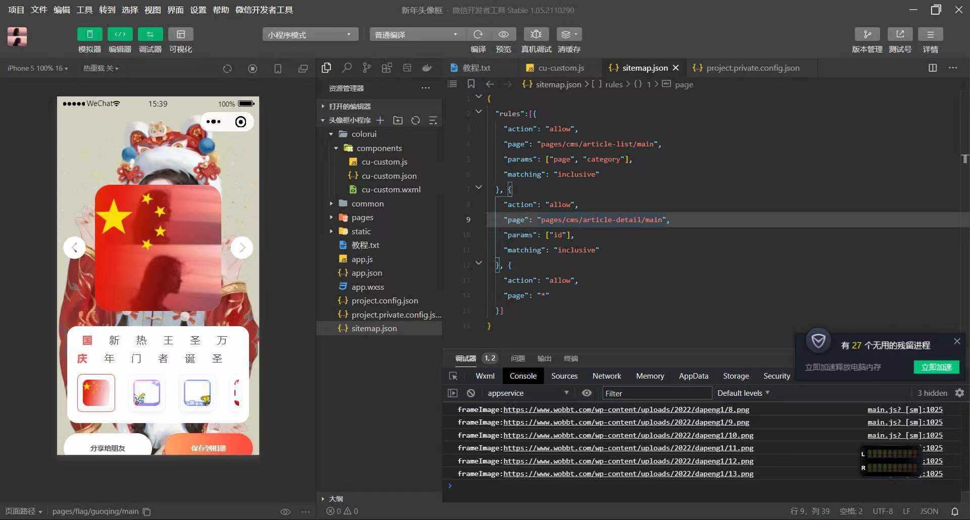The image size is (970, 520).
Task: Switch to the Sources tab in debugger
Action: (564, 376)
